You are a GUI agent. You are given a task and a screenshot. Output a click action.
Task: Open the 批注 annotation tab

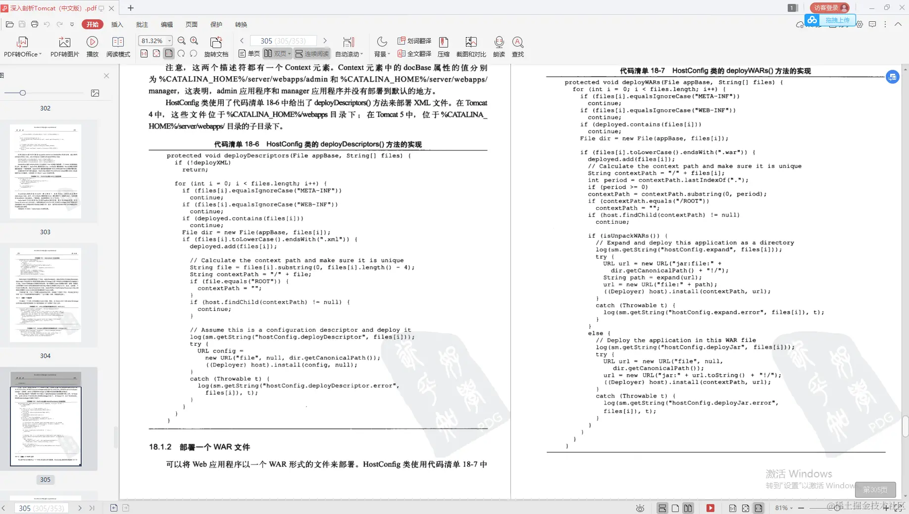142,24
